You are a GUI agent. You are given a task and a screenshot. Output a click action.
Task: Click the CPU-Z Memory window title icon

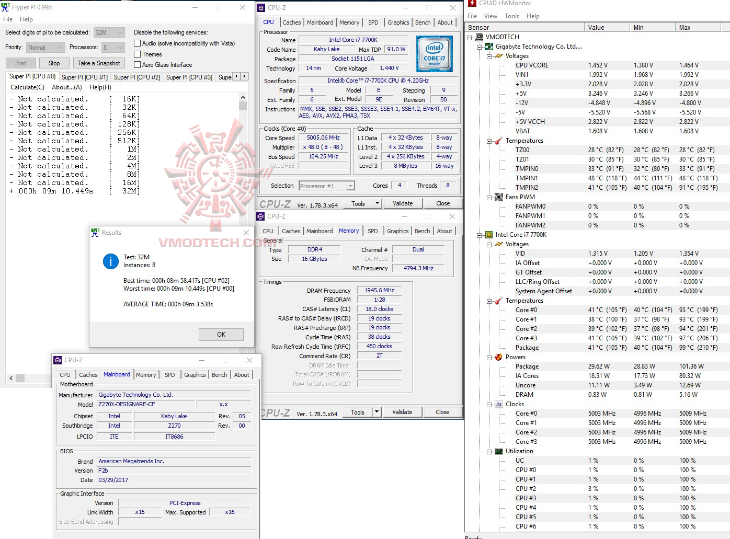pyautogui.click(x=260, y=216)
